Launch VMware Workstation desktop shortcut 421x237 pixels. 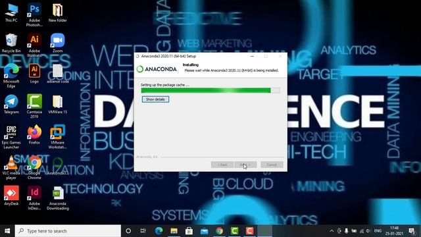tap(57, 137)
